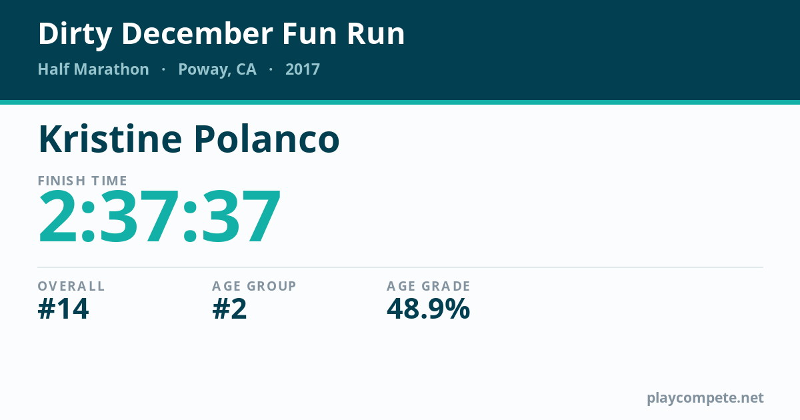Click the AGE GROUP heading
This screenshot has width=800, height=420.
coord(254,286)
